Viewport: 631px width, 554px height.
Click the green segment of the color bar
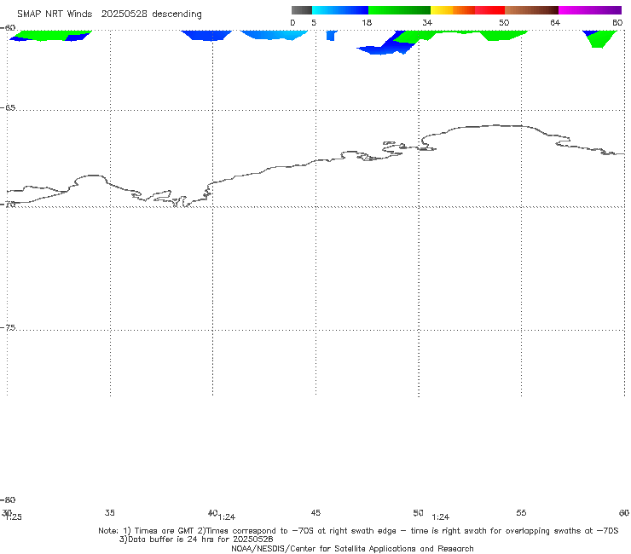point(399,10)
